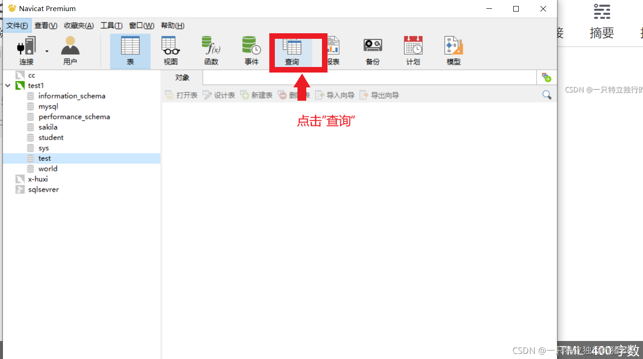This screenshot has width=643, height=359.
Task: Select the sakila database
Action: [48, 127]
